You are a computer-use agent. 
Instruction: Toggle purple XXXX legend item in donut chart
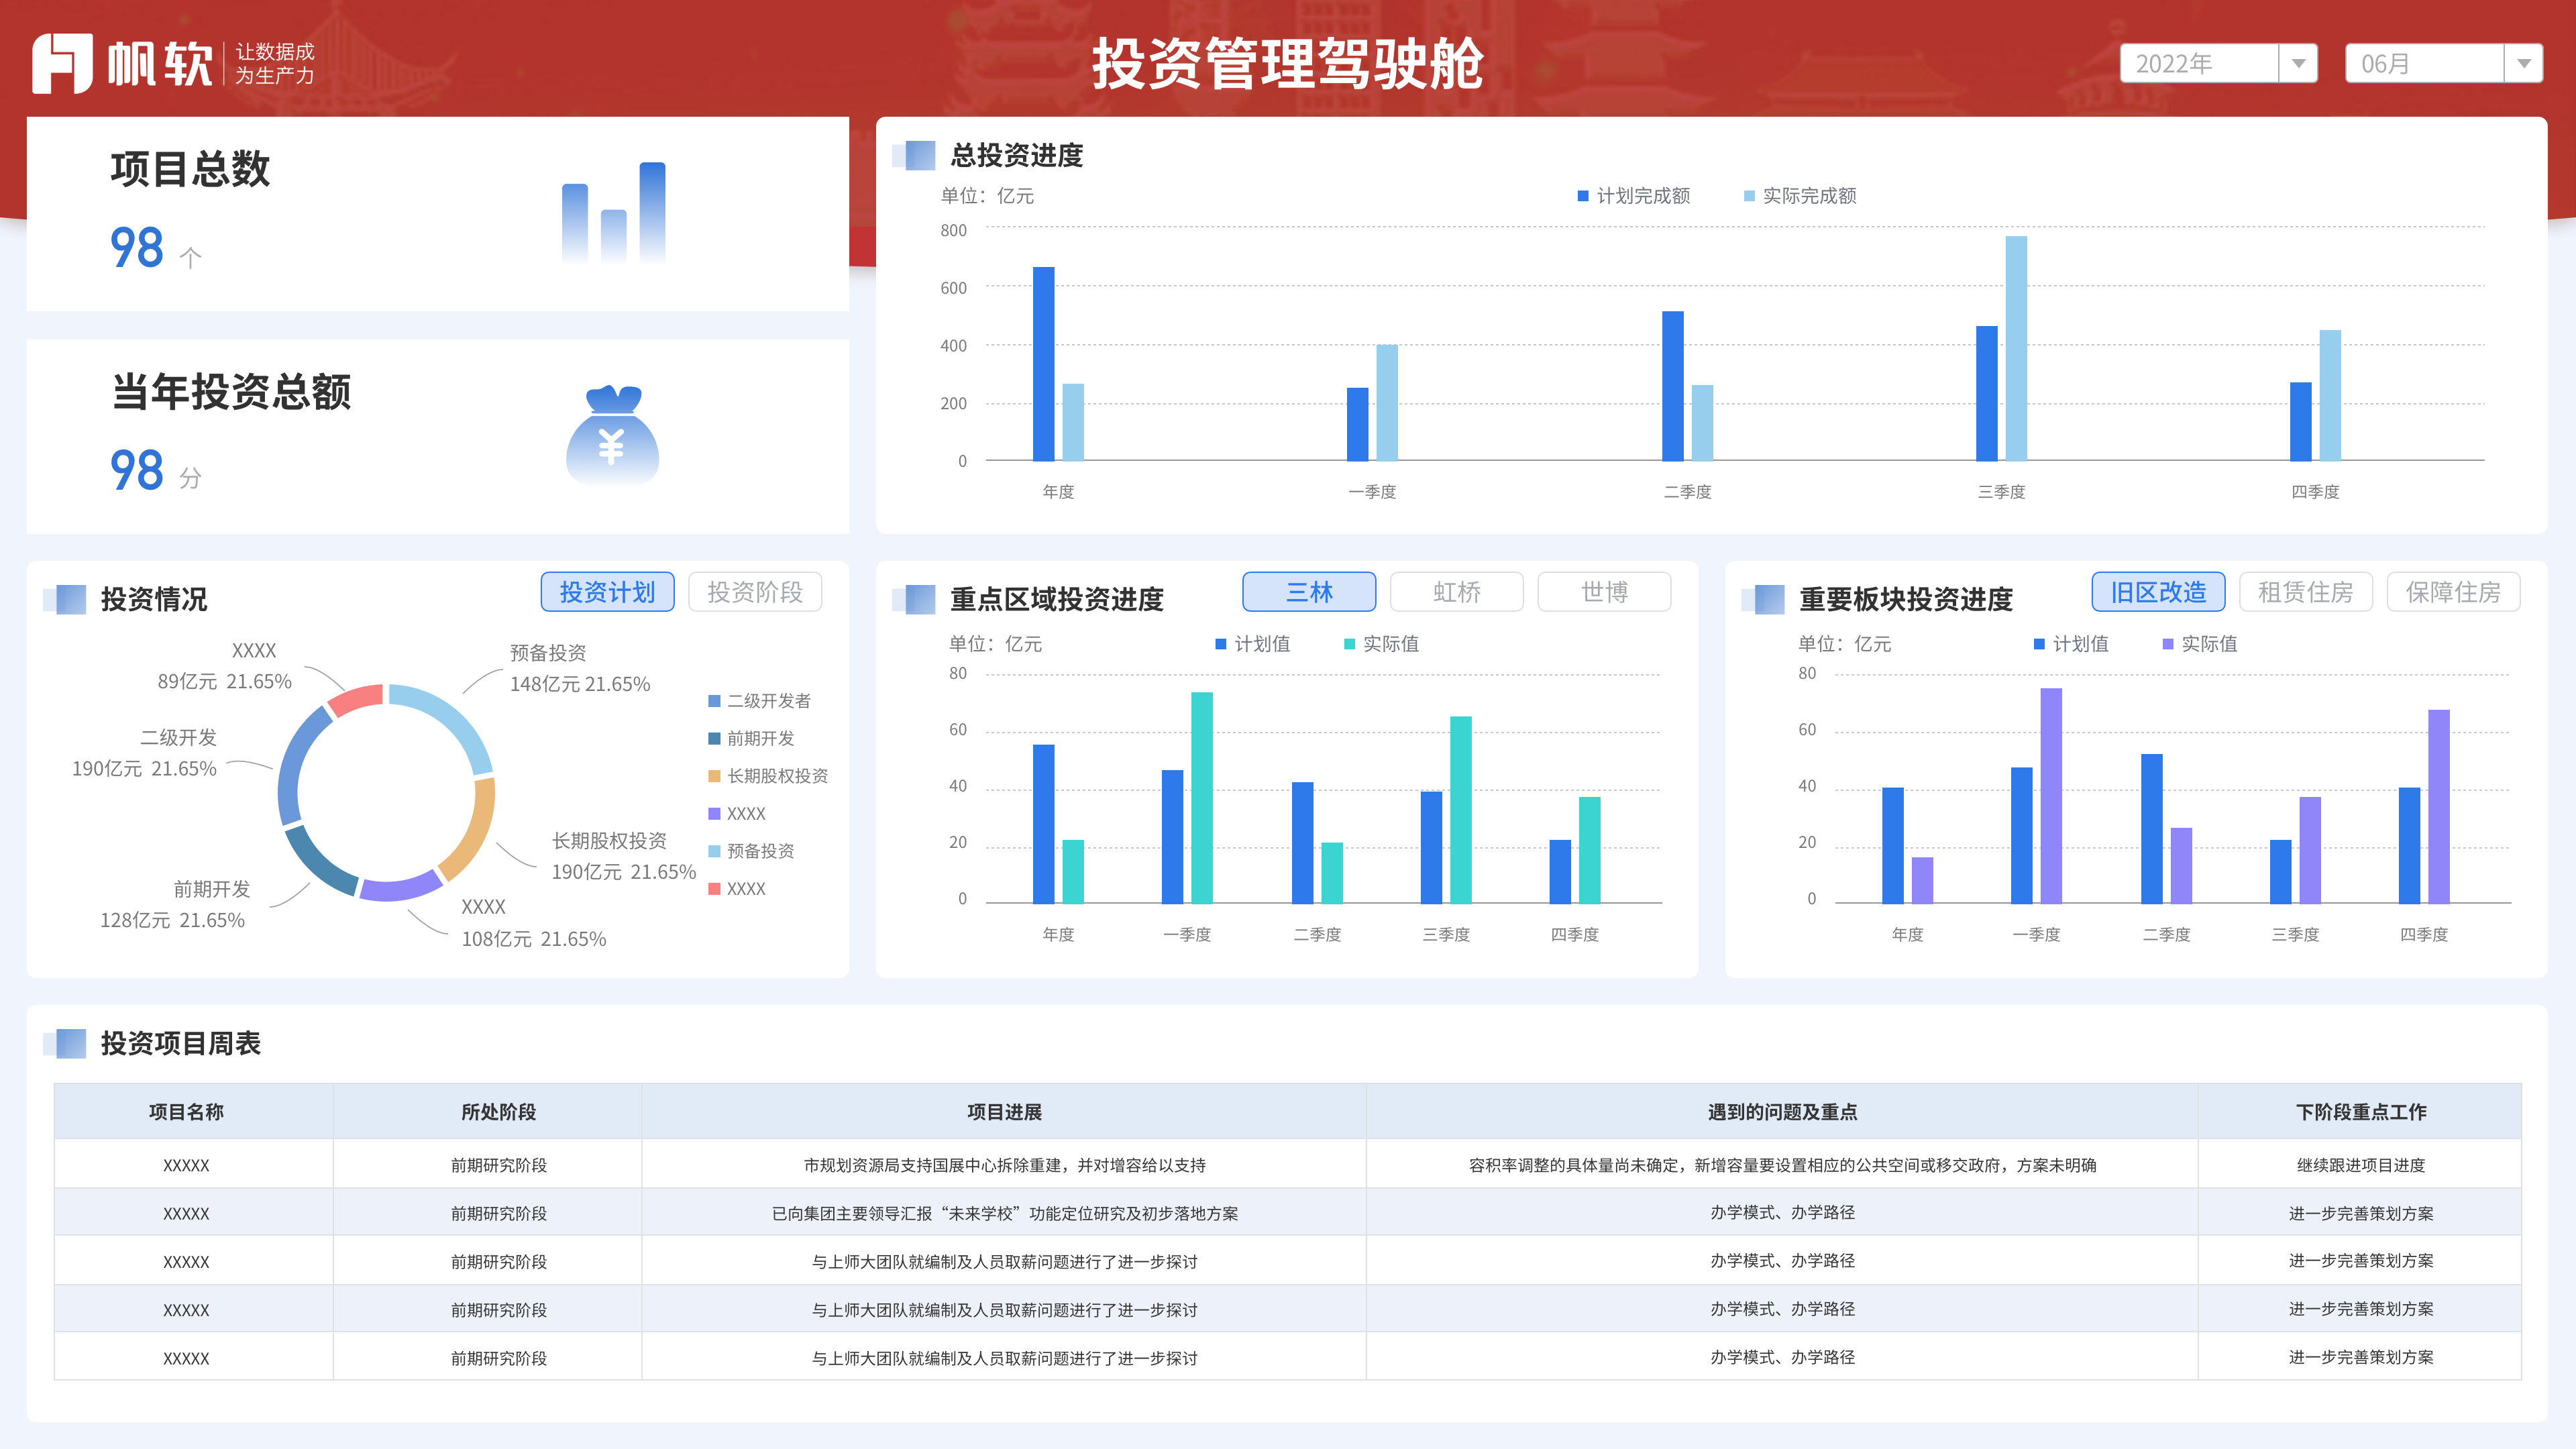coord(737,814)
